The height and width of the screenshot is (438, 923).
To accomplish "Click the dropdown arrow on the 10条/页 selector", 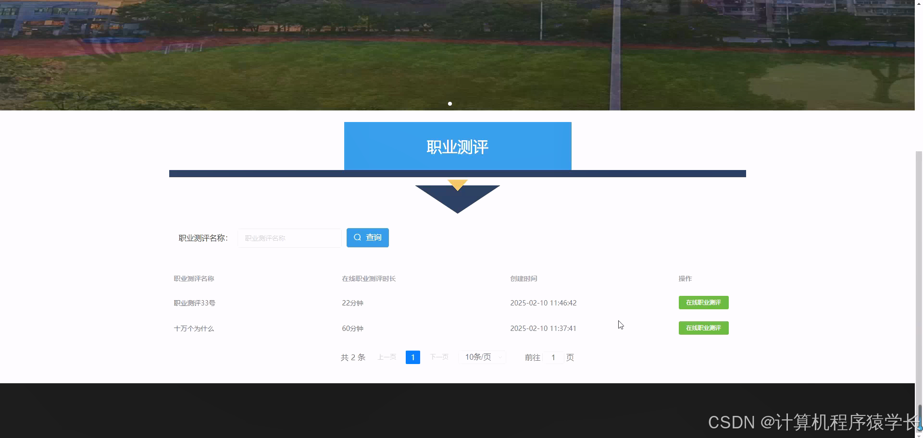I will pyautogui.click(x=499, y=357).
